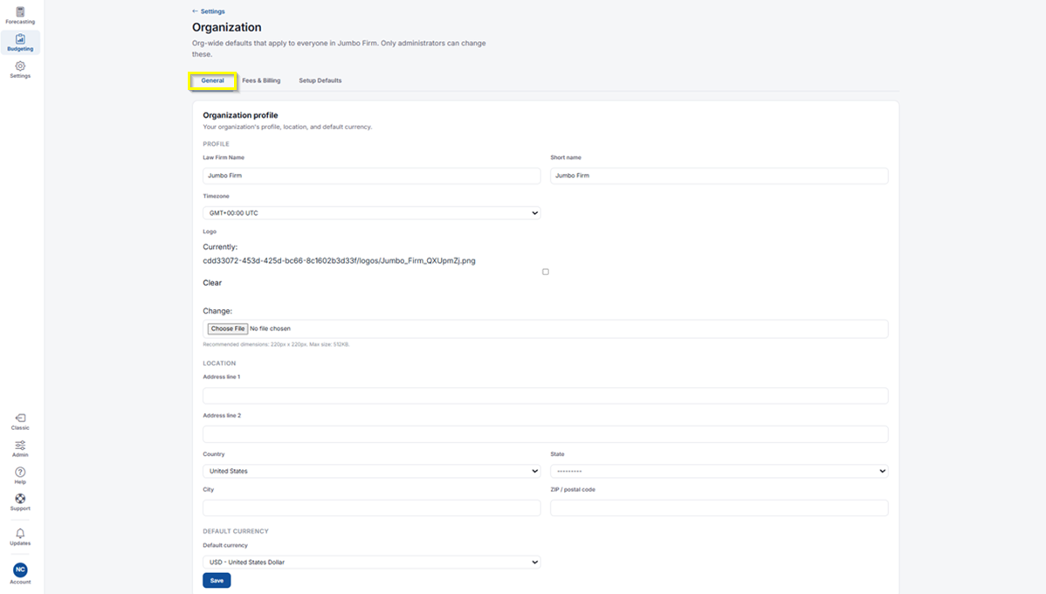Tick the logo Clear checkbox
The width and height of the screenshot is (1046, 594).
pyautogui.click(x=546, y=272)
